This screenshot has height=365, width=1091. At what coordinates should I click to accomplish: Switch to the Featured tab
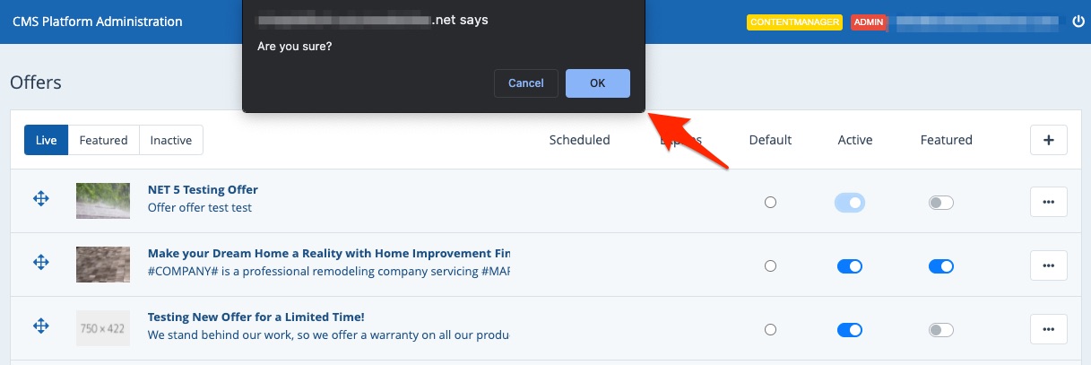[103, 140]
